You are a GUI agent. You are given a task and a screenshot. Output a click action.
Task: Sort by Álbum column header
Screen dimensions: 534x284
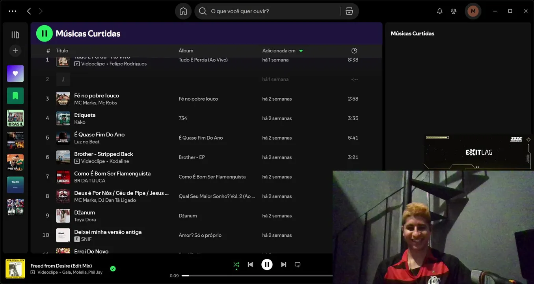pyautogui.click(x=186, y=50)
